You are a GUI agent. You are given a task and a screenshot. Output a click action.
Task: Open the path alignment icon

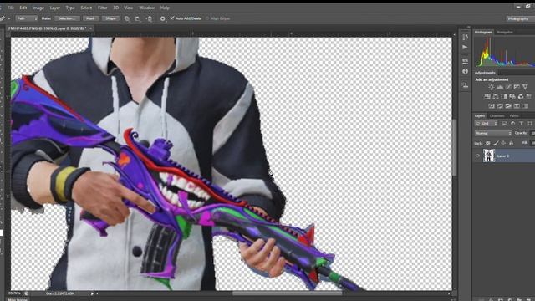(x=138, y=18)
